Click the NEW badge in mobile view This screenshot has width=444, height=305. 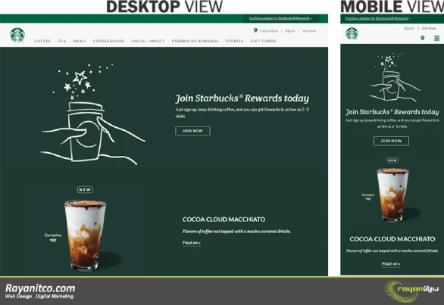(392, 160)
